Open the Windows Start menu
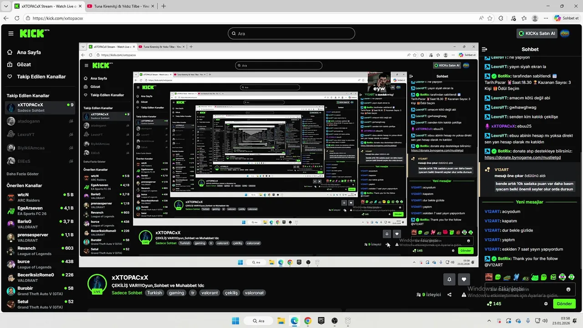This screenshot has width=583, height=328. pyautogui.click(x=235, y=321)
